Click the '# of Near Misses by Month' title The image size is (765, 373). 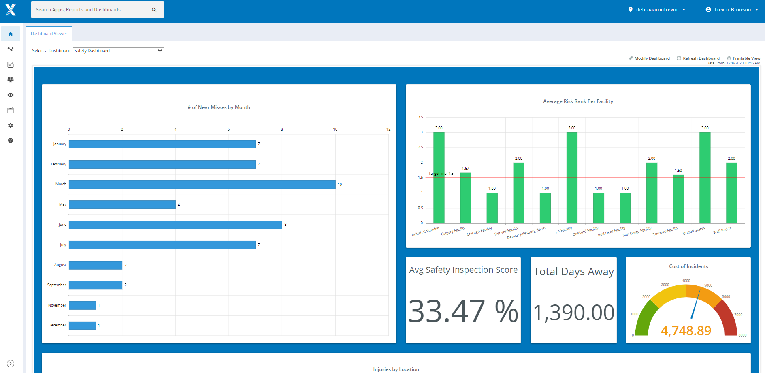click(219, 107)
